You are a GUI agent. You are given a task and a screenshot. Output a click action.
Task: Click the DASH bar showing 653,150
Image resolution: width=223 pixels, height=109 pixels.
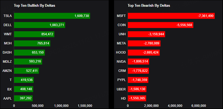(29, 52)
